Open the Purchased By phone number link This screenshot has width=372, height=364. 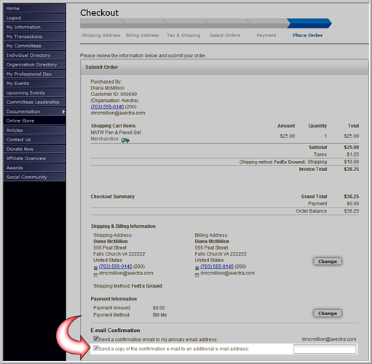click(107, 107)
